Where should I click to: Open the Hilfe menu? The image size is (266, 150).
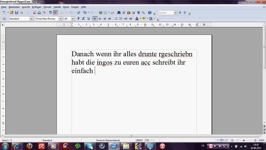pos(84,7)
